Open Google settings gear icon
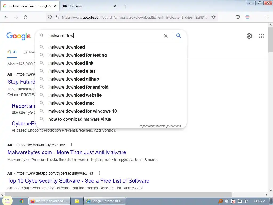The width and height of the screenshot is (273, 205). pos(249,36)
